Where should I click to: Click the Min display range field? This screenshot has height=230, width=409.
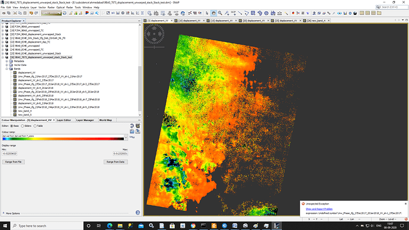tap(9, 154)
